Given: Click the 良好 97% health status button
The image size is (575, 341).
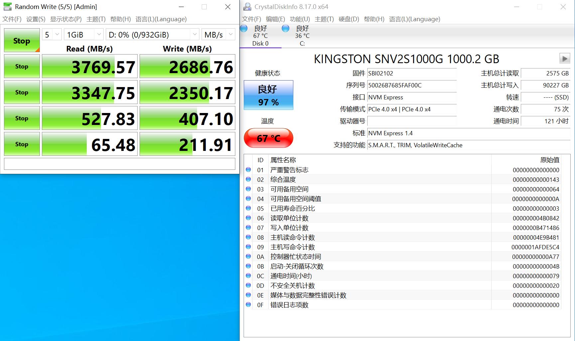Looking at the screenshot, I should pyautogui.click(x=268, y=95).
